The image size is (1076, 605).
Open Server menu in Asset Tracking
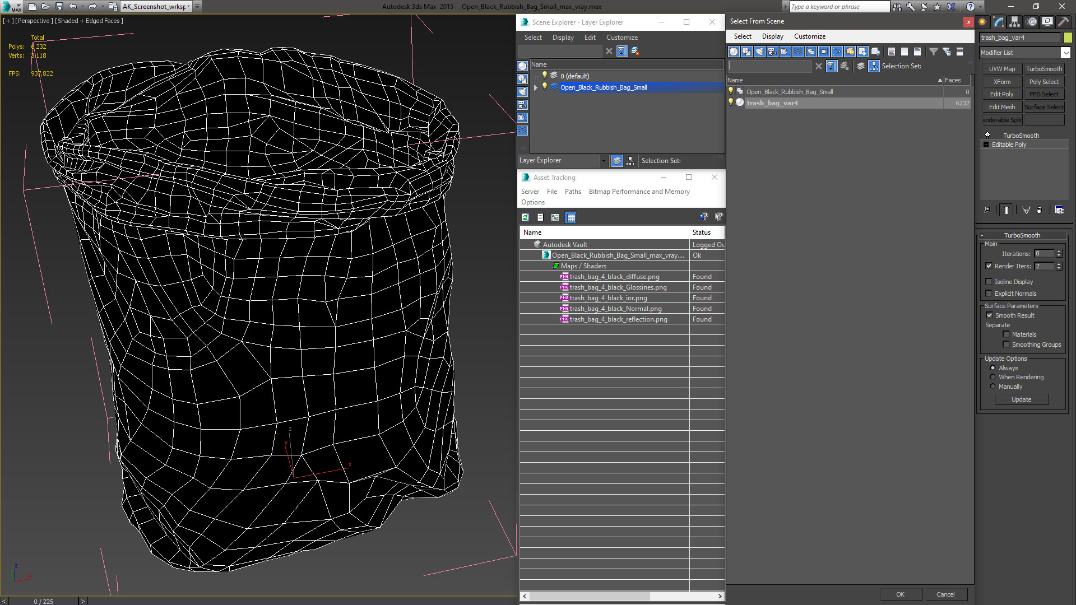click(530, 192)
